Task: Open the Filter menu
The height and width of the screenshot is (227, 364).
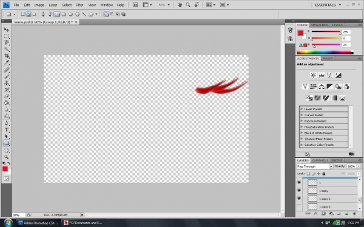Action: click(79, 5)
